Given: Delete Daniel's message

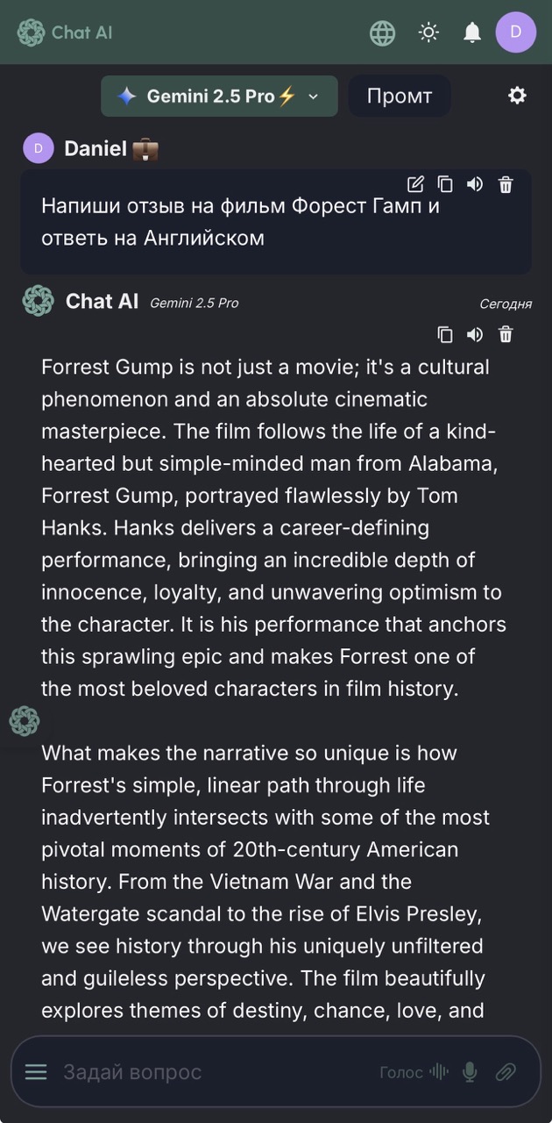Looking at the screenshot, I should [506, 184].
